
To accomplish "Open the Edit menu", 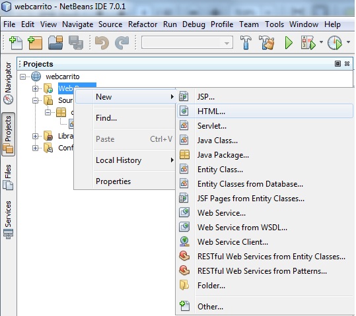I will 28,24.
